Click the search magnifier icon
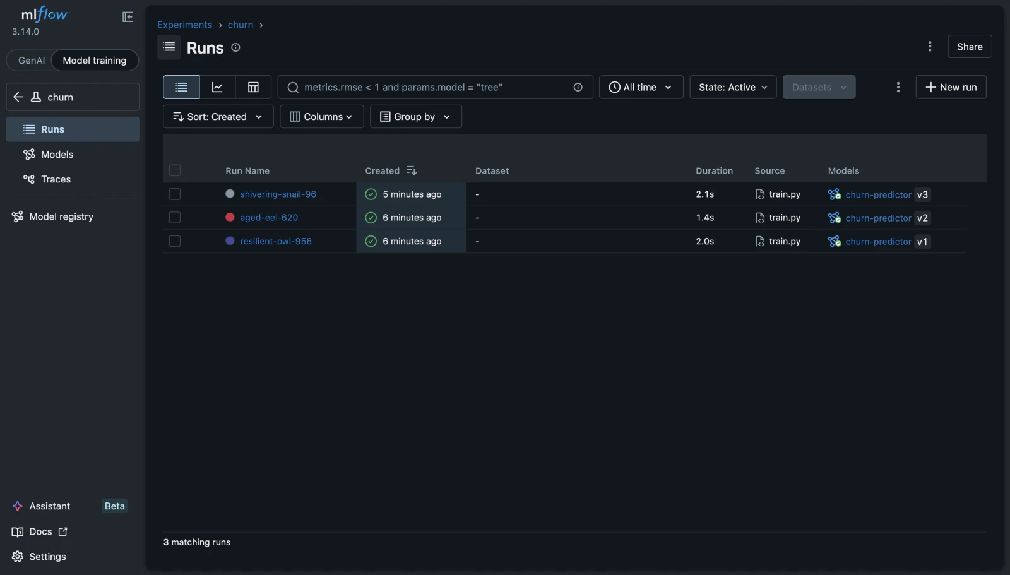 [293, 87]
